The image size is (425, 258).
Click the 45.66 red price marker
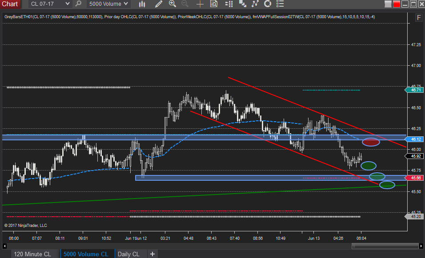(414, 178)
